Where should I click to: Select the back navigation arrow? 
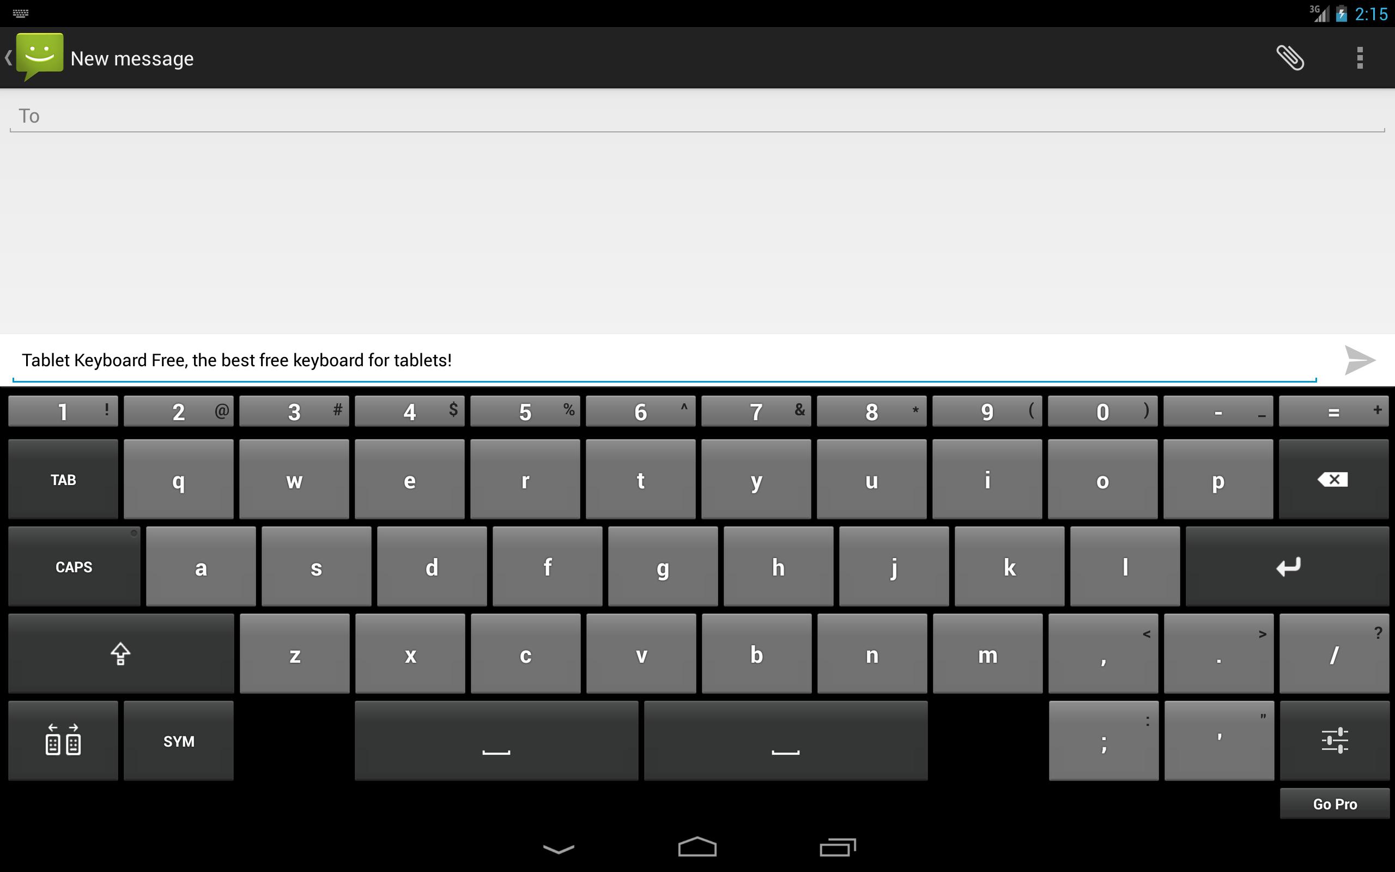tap(9, 57)
